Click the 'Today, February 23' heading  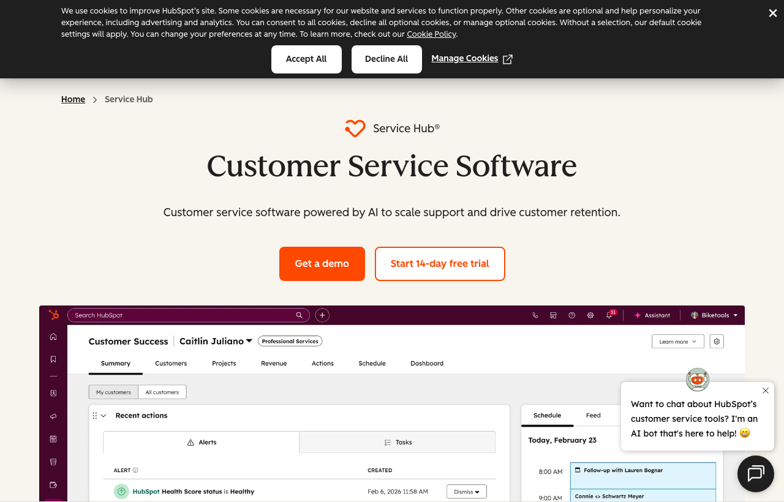[562, 440]
